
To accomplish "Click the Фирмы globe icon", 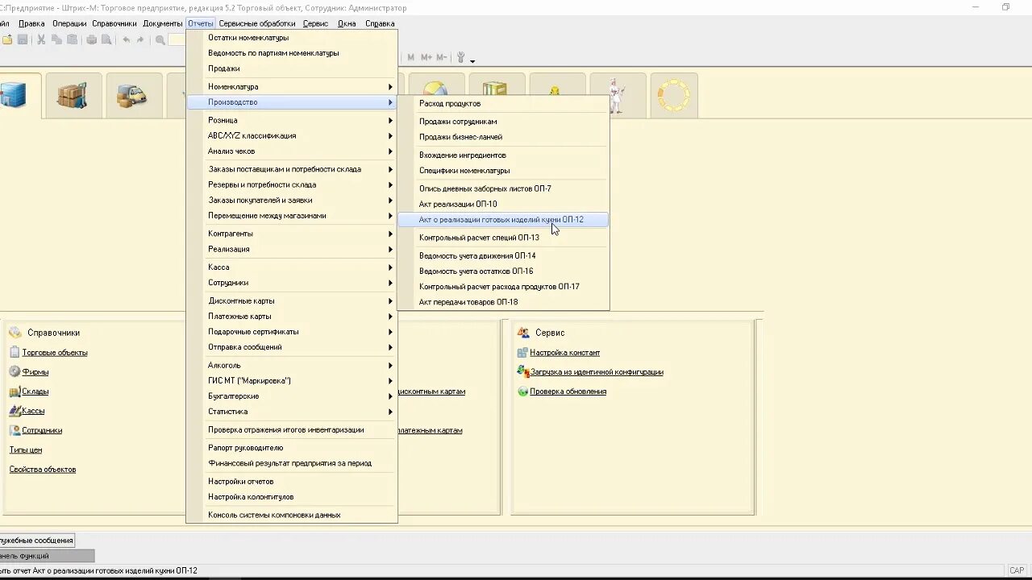I will pos(15,371).
